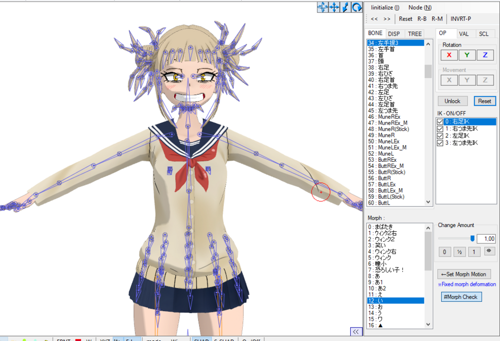The width and height of the screenshot is (500, 341).
Task: Switch to the BONE tab
Action: pyautogui.click(x=375, y=33)
